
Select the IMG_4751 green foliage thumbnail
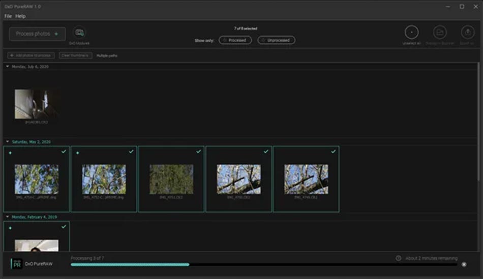(x=171, y=179)
